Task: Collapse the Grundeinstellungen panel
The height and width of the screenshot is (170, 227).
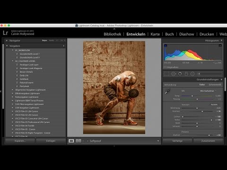Action: tap(221, 79)
